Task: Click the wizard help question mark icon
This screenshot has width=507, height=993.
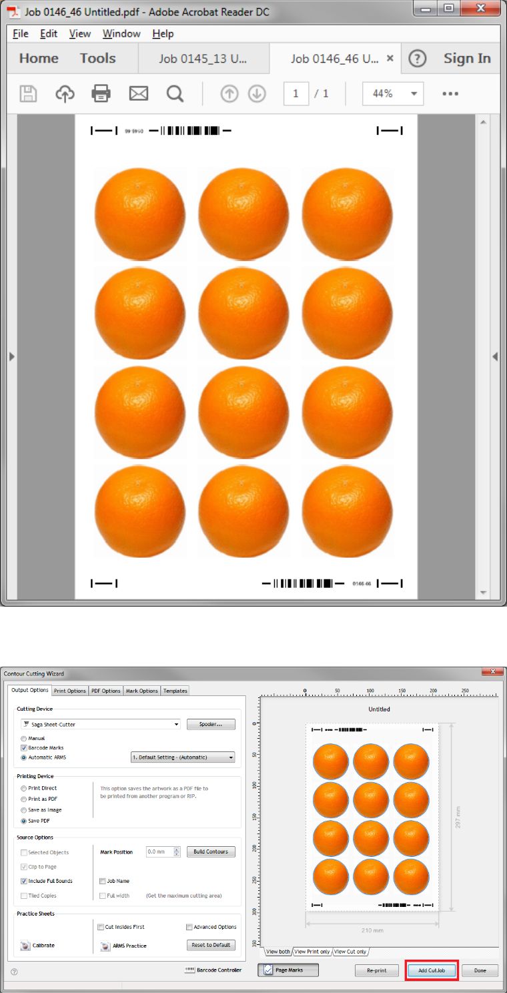Action: tap(13, 972)
